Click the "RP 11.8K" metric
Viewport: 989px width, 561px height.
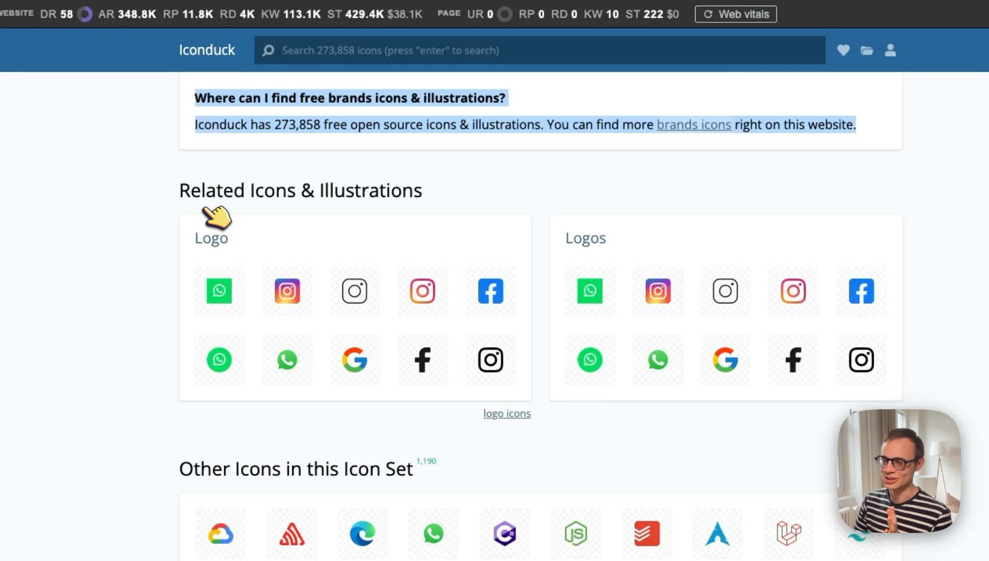[188, 14]
